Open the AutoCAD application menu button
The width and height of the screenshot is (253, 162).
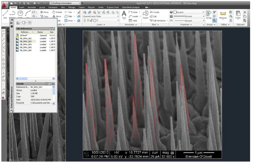coord(5,5)
